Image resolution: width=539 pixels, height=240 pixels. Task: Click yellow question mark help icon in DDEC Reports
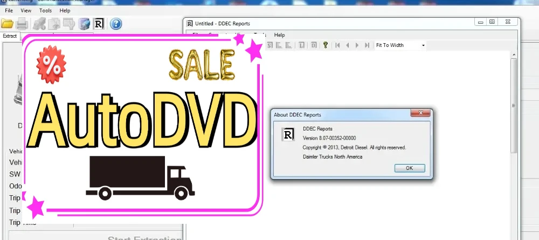326,45
